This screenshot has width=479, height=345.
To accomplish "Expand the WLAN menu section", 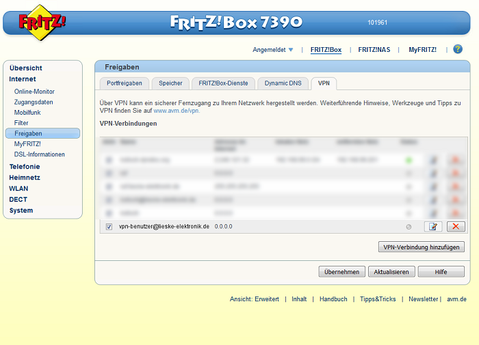I will 18,189.
